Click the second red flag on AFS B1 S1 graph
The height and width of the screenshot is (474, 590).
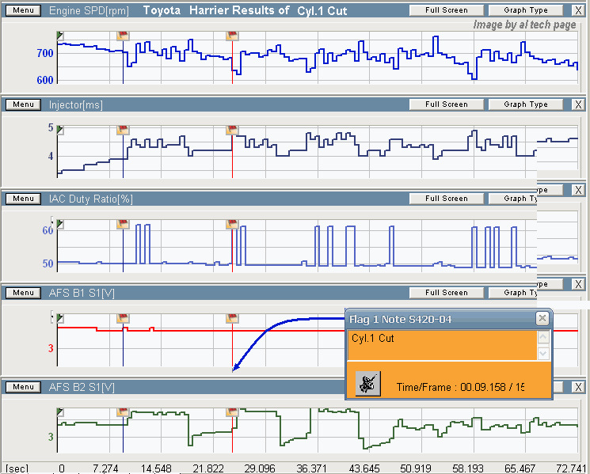(232, 318)
